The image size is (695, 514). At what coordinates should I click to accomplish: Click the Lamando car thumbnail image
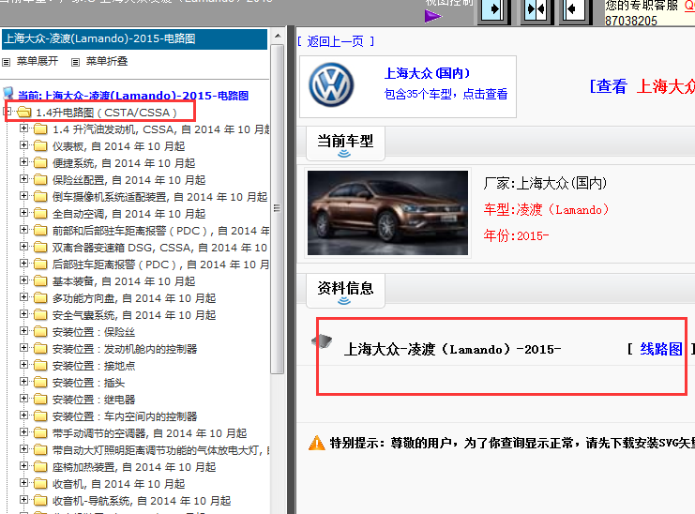tap(387, 213)
